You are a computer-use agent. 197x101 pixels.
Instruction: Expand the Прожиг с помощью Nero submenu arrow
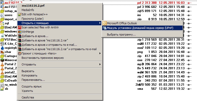coord(100,53)
